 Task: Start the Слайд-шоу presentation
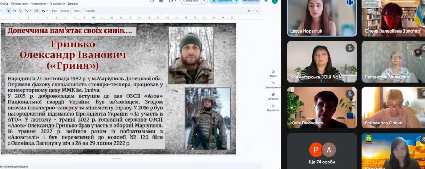pos(191,1)
